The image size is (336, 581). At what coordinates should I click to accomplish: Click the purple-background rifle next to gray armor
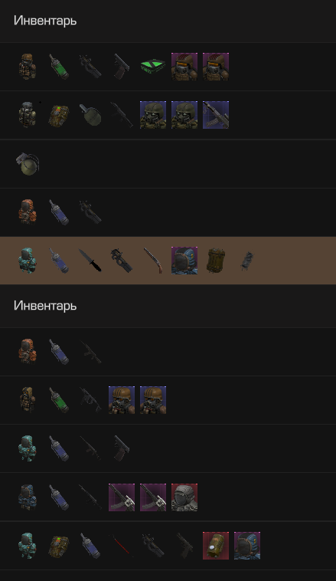click(153, 497)
